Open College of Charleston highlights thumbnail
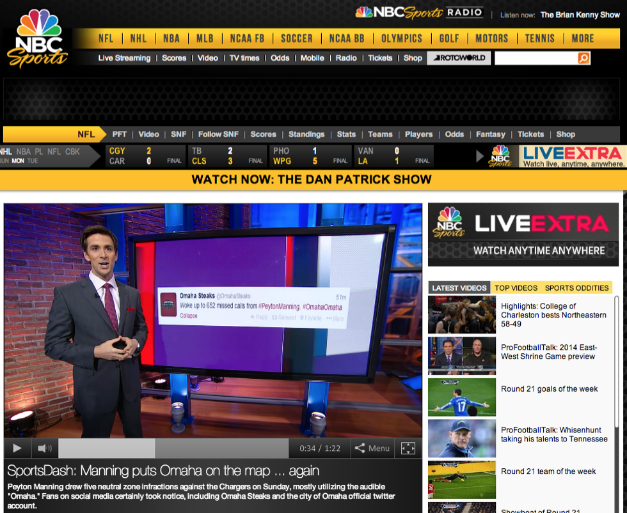Viewport: 627px width, 513px height. click(462, 314)
